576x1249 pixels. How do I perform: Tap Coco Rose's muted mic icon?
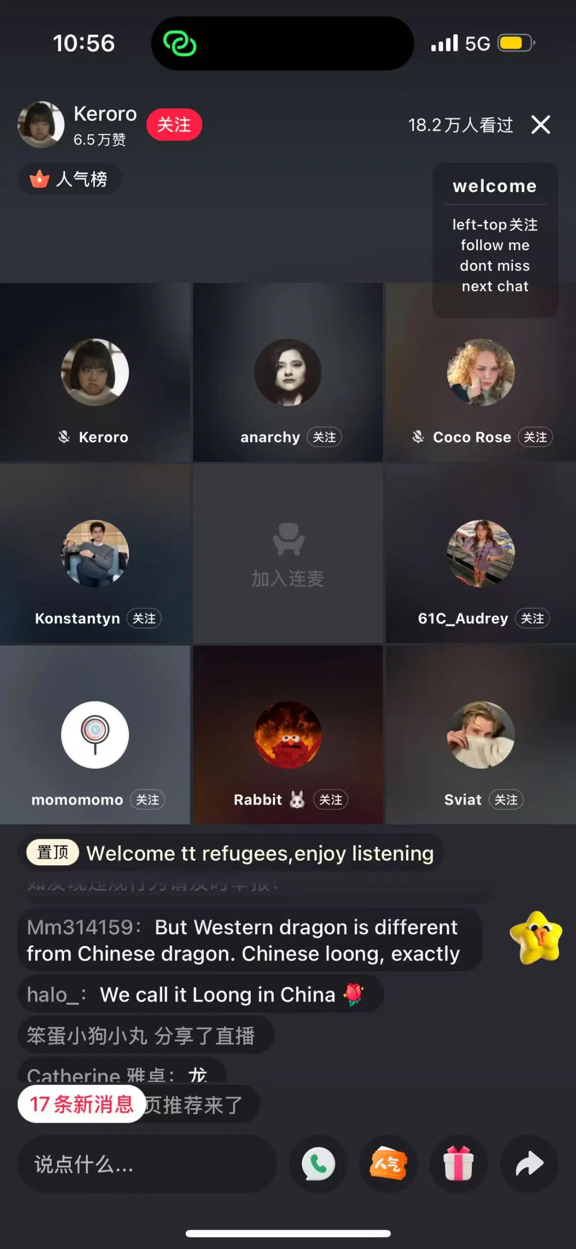click(x=418, y=437)
